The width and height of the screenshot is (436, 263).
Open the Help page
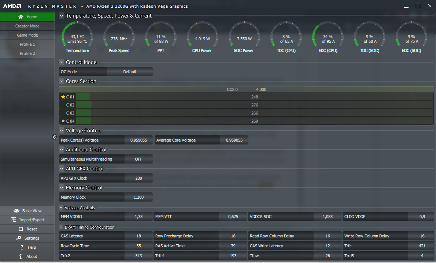click(27, 247)
